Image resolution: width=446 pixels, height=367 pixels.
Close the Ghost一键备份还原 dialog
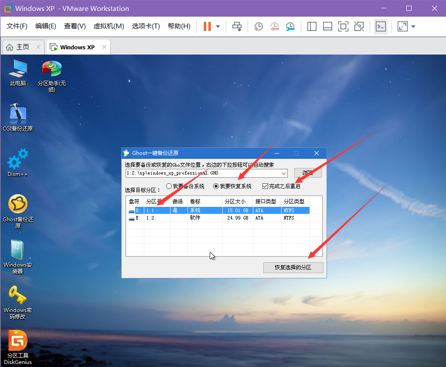click(x=316, y=153)
